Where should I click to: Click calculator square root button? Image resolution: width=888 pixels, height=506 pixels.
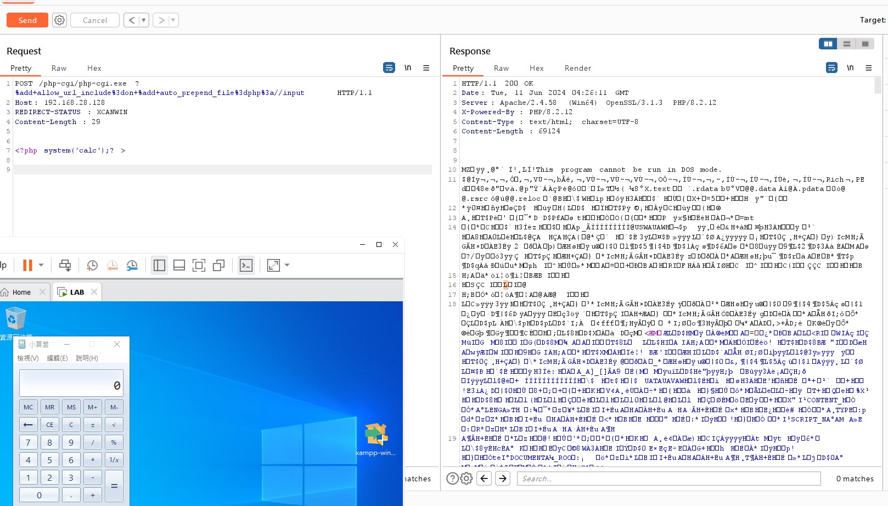tap(114, 425)
